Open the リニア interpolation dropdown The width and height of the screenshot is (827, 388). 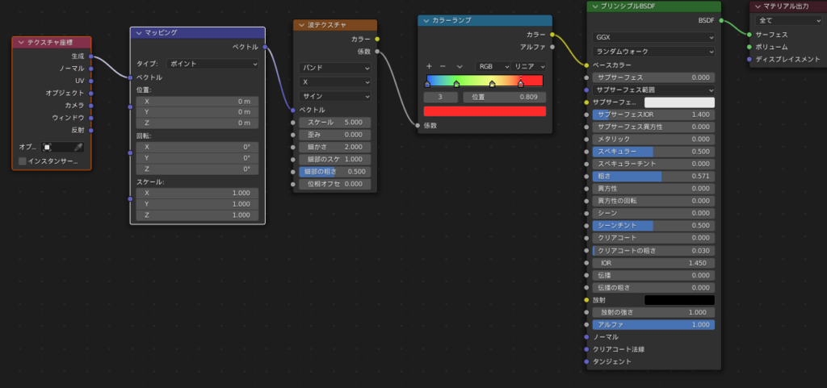click(530, 66)
